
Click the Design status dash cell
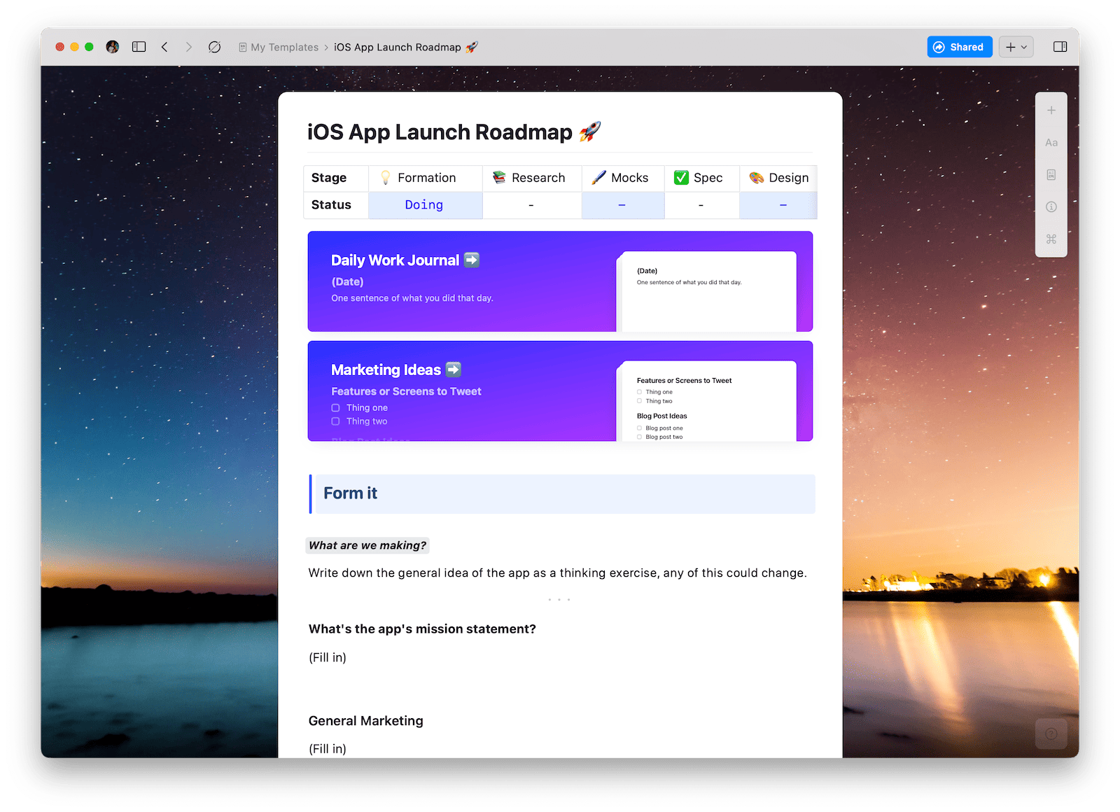pyautogui.click(x=778, y=205)
